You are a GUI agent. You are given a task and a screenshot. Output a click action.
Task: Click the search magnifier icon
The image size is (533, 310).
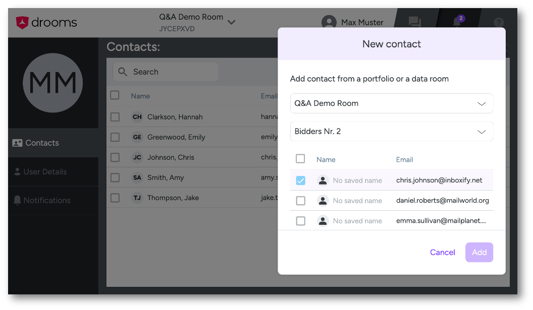[123, 72]
